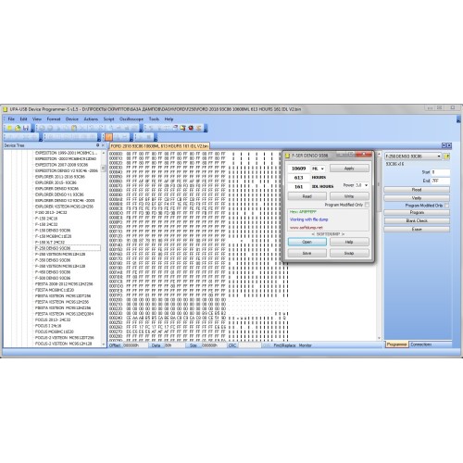This screenshot has width=463, height=463.
Task: Select FOCUS 2013- 24C32 in the device tree
Action: coord(53,319)
